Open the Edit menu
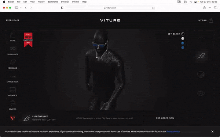 tap(25, 2)
